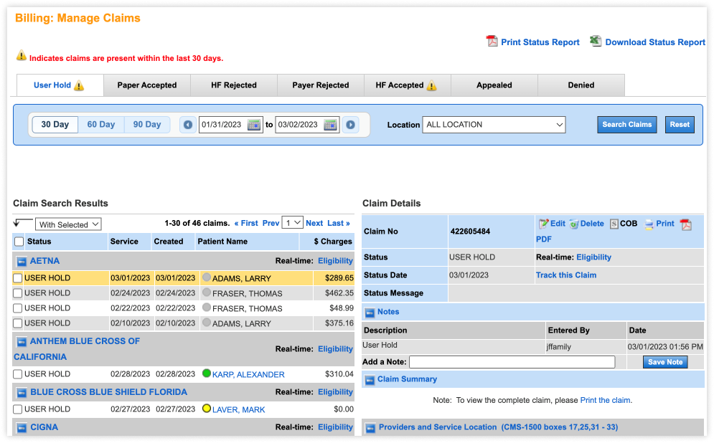714x443 pixels.
Task: Click the red PDF icon in Claim Details
Action: (x=686, y=224)
